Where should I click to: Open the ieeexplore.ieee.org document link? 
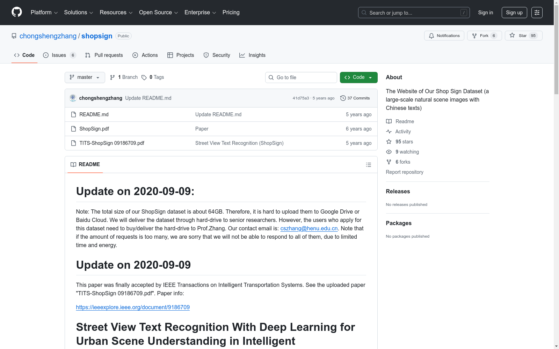click(x=133, y=307)
